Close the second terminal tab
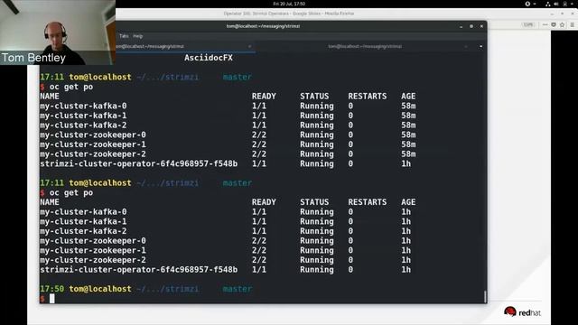Viewport: 578px width, 325px height. (x=466, y=46)
